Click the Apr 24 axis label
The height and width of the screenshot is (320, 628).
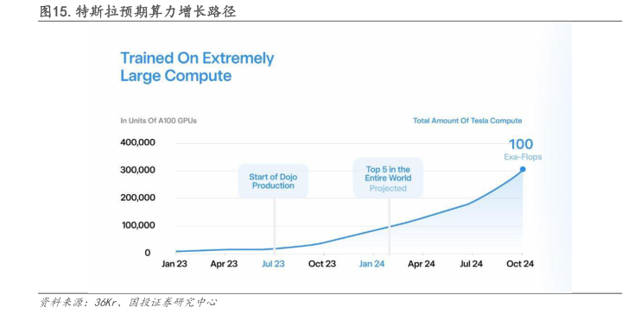tap(422, 264)
